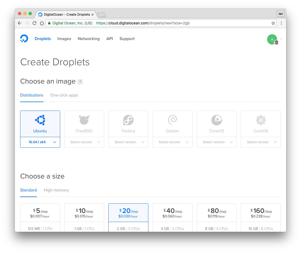The width and height of the screenshot is (301, 253).
Task: Choose the $80/mo 8 GB size
Action: pos(217,217)
